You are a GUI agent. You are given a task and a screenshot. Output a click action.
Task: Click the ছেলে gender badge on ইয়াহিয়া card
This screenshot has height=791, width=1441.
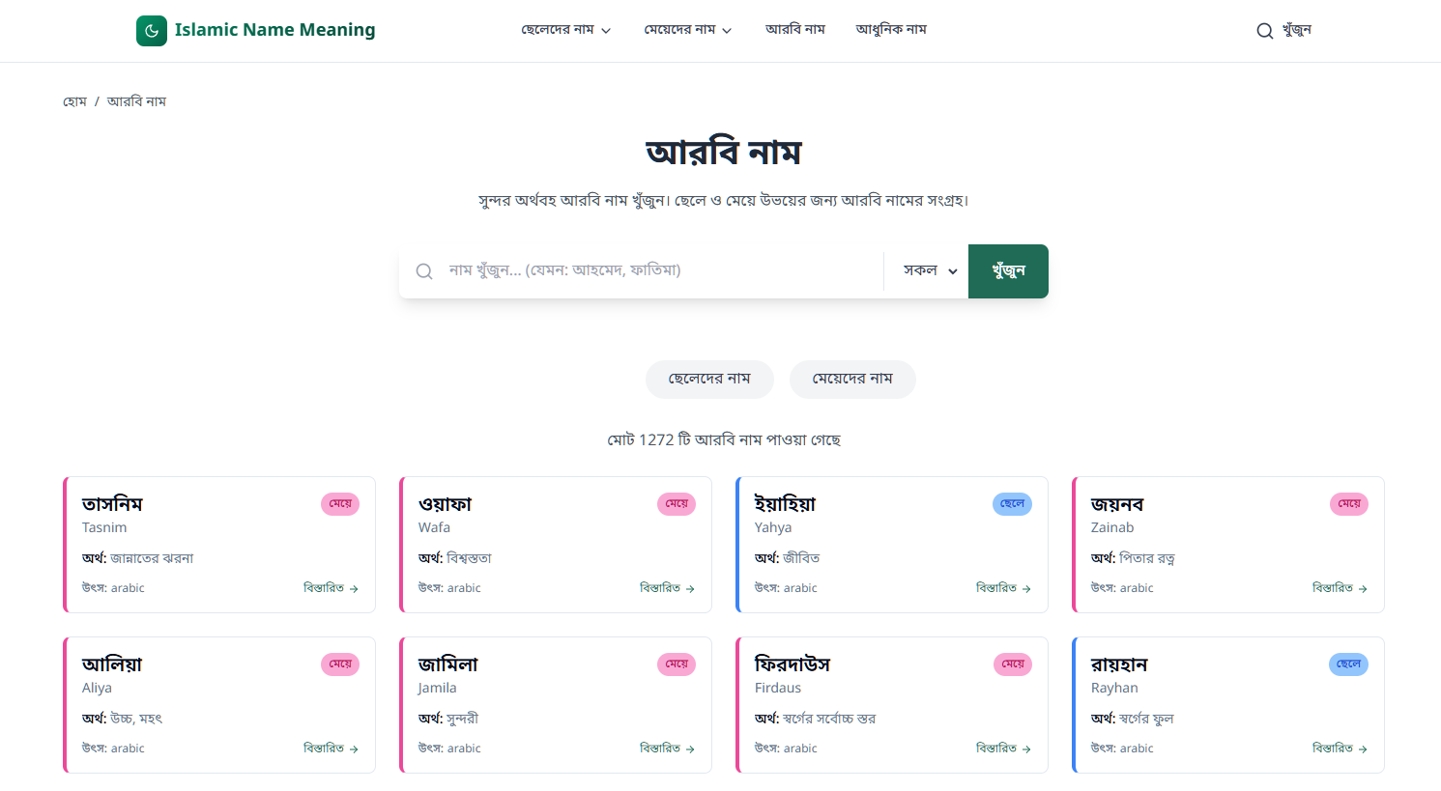1012,504
